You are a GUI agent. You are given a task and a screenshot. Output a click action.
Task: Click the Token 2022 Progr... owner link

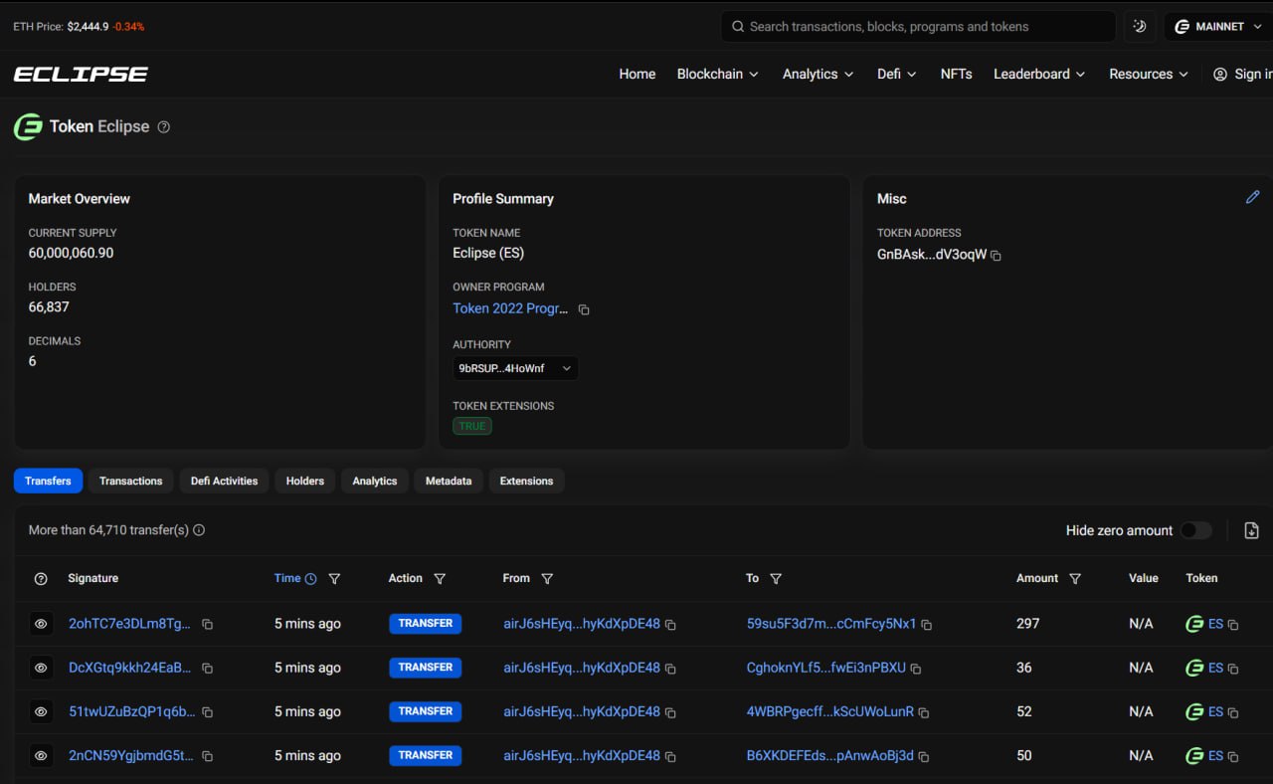[510, 308]
